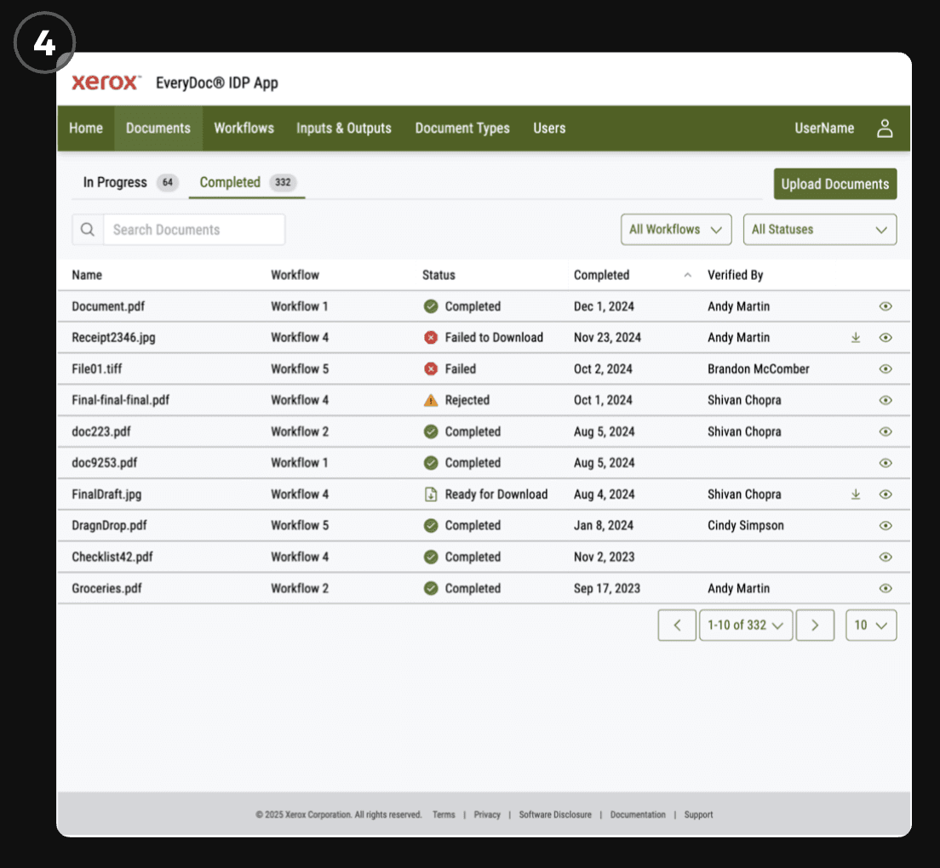View DragnDrop.pdf with eye icon
Image resolution: width=940 pixels, height=868 pixels.
coord(886,525)
